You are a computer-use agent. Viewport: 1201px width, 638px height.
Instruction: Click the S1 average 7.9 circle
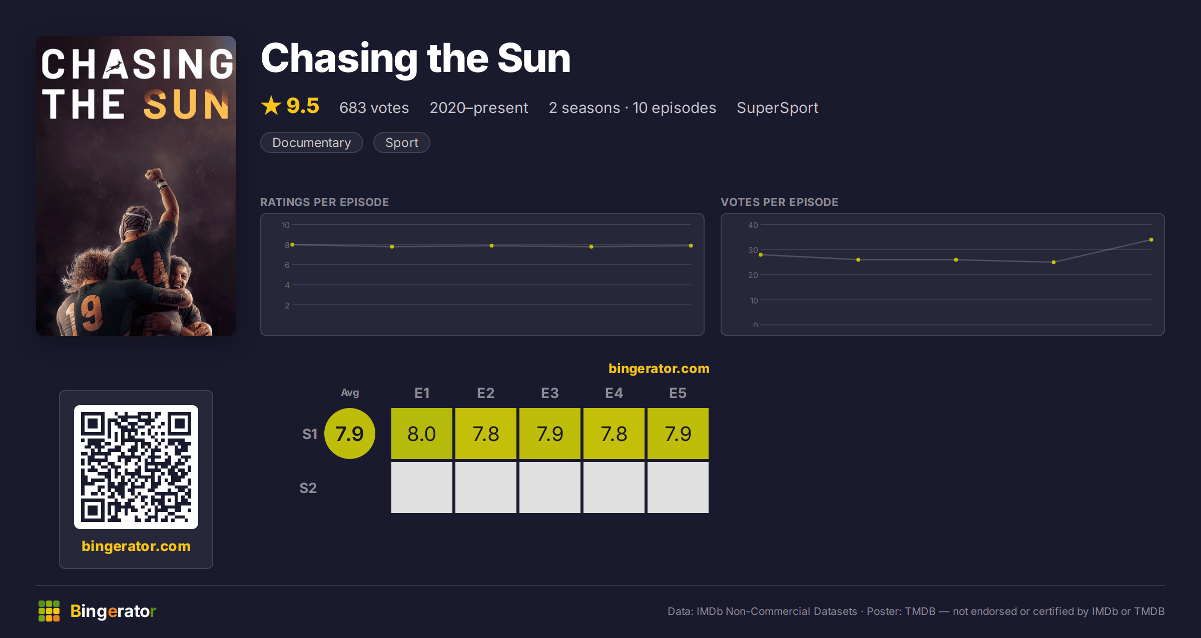350,433
